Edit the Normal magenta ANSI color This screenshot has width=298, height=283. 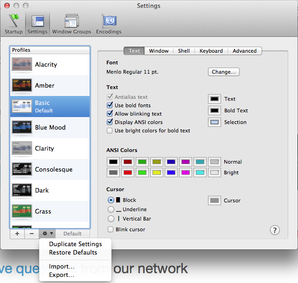186,162
